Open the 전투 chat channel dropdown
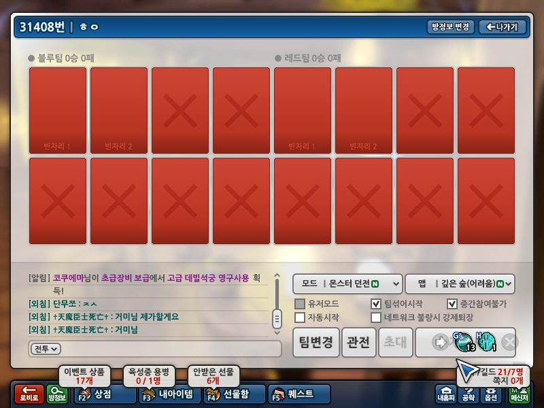The height and width of the screenshot is (408, 544). (x=46, y=349)
